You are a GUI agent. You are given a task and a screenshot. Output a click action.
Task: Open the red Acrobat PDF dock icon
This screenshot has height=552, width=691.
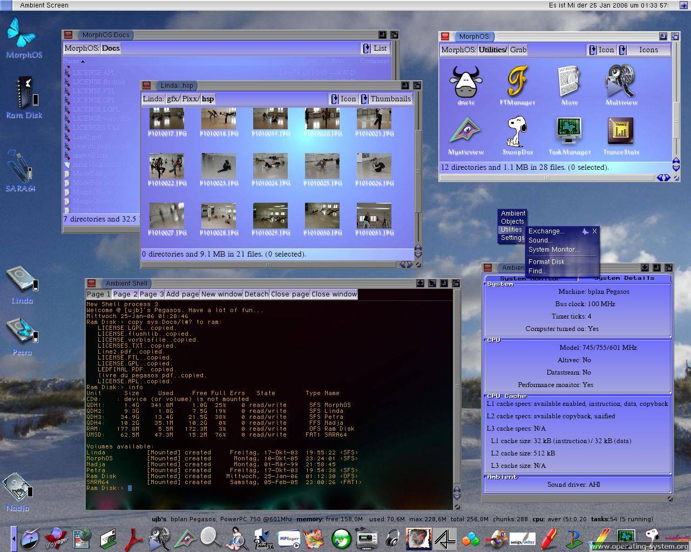(133, 538)
